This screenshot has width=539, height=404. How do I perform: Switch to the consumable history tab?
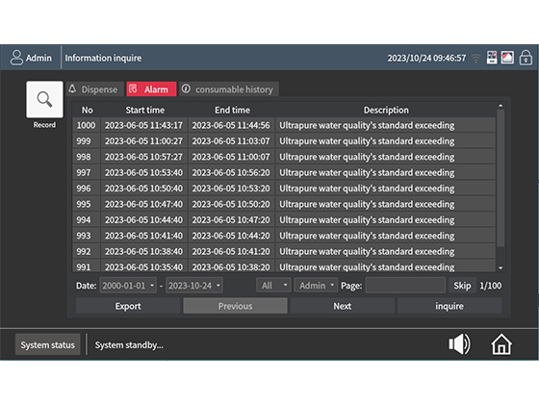click(x=229, y=89)
